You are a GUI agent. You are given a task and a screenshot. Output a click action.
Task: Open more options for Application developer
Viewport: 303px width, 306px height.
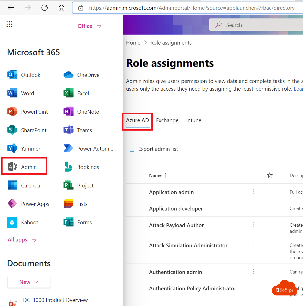coord(253,208)
